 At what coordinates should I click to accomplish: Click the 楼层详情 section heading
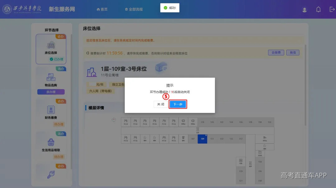click(x=96, y=108)
